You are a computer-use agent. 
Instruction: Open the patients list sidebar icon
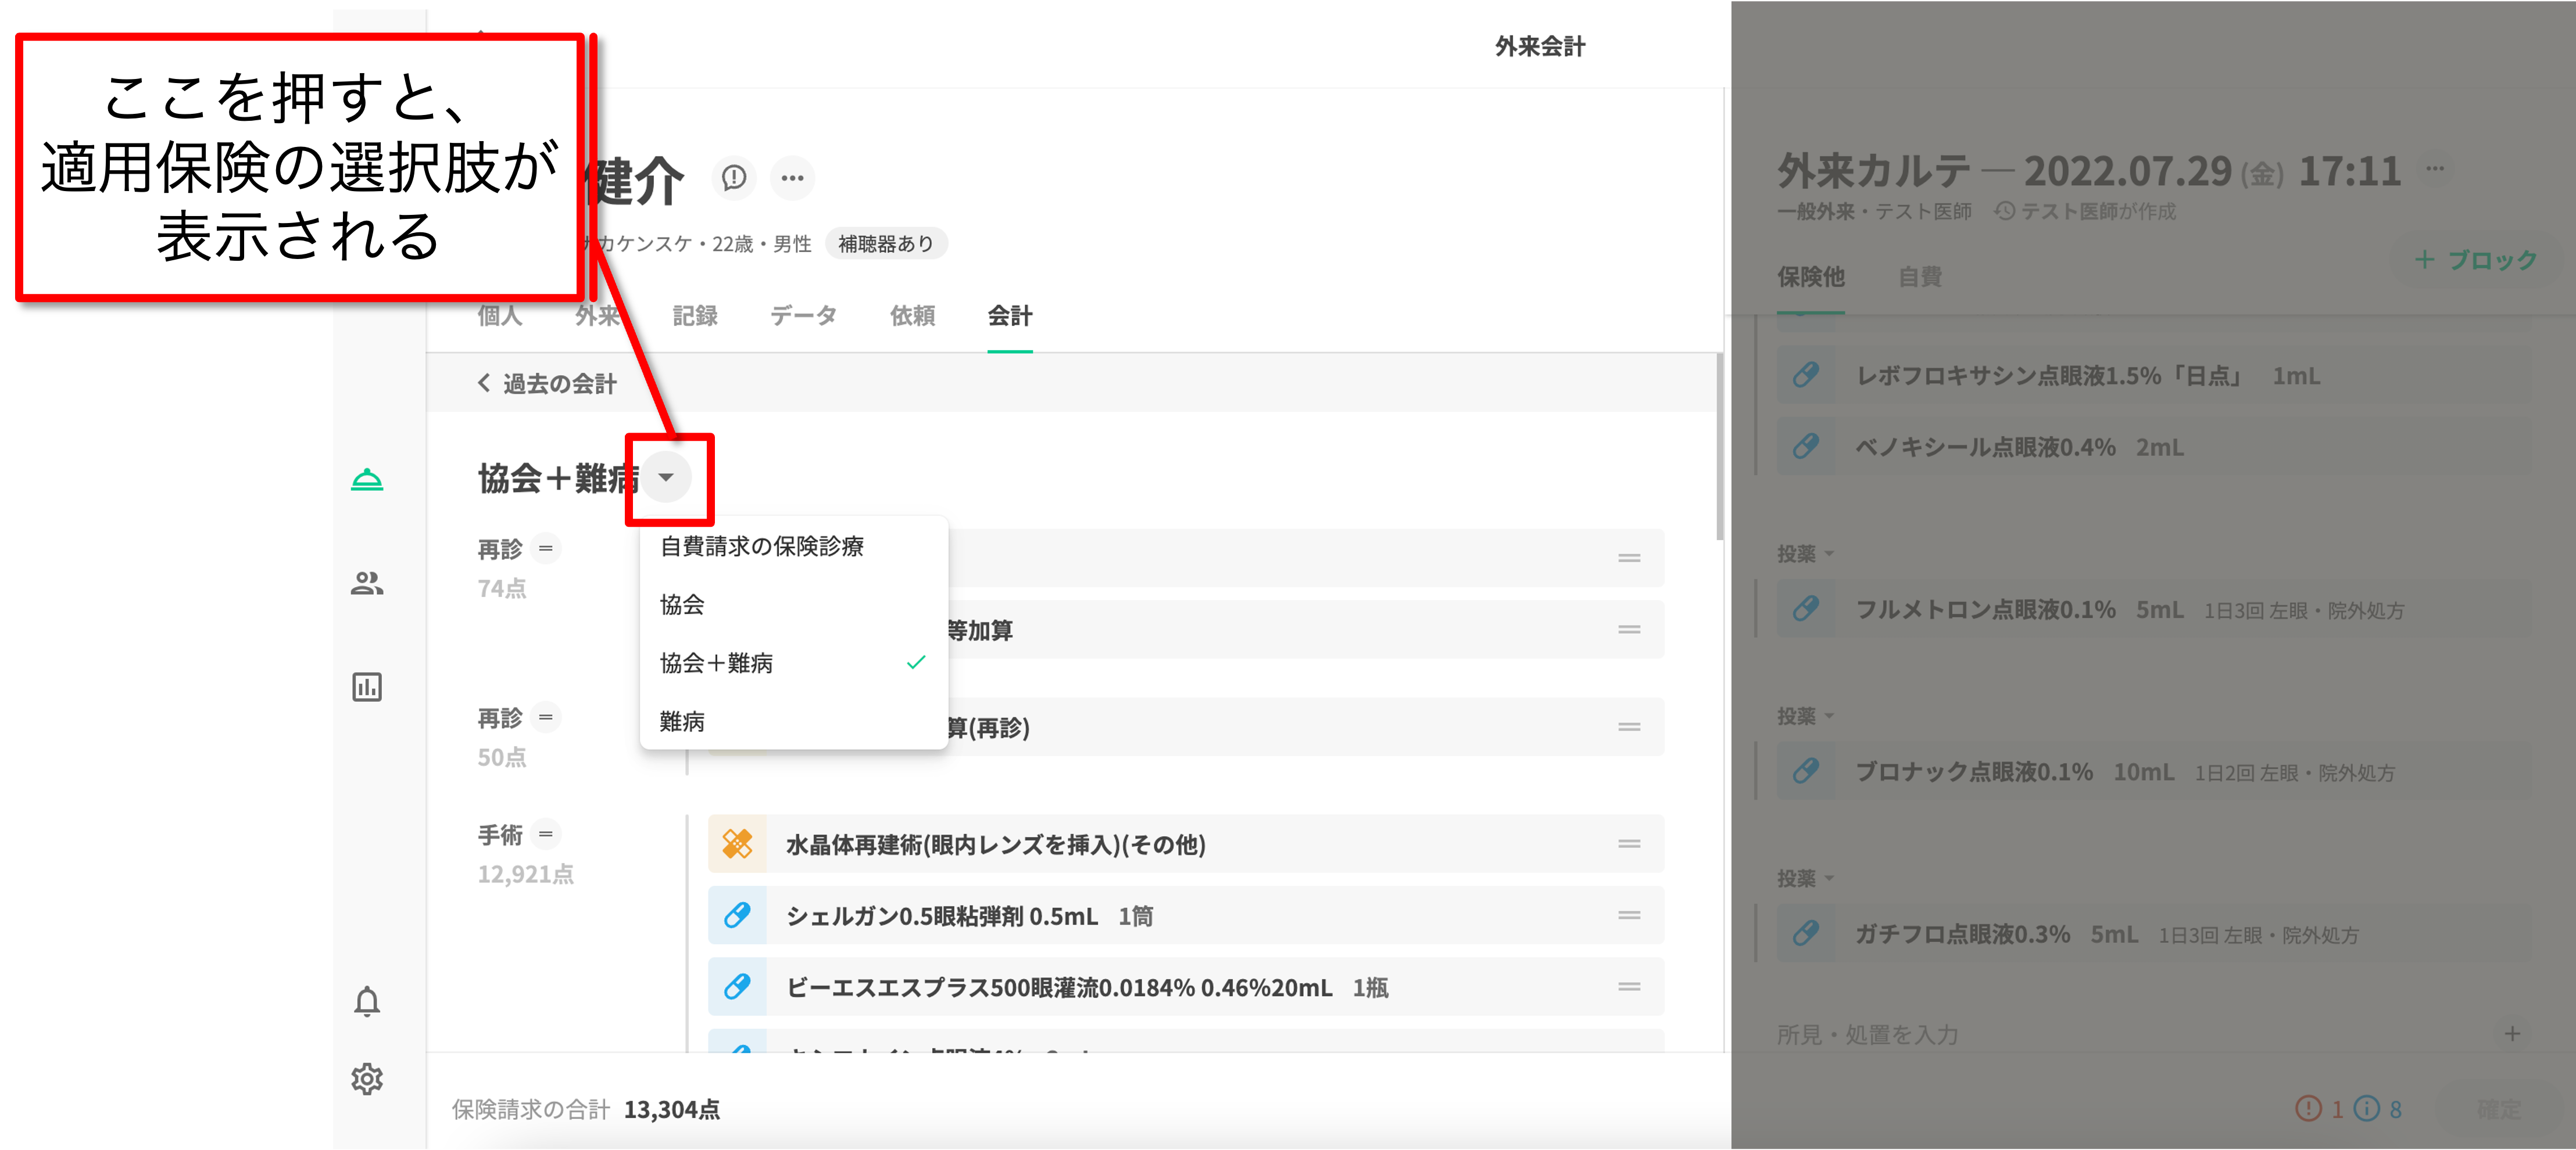tap(367, 584)
